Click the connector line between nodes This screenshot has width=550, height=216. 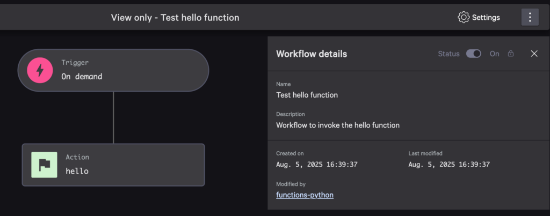click(113, 117)
